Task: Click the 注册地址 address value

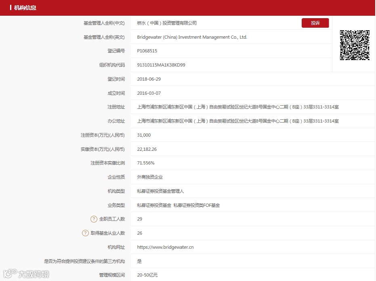Action: click(238, 107)
